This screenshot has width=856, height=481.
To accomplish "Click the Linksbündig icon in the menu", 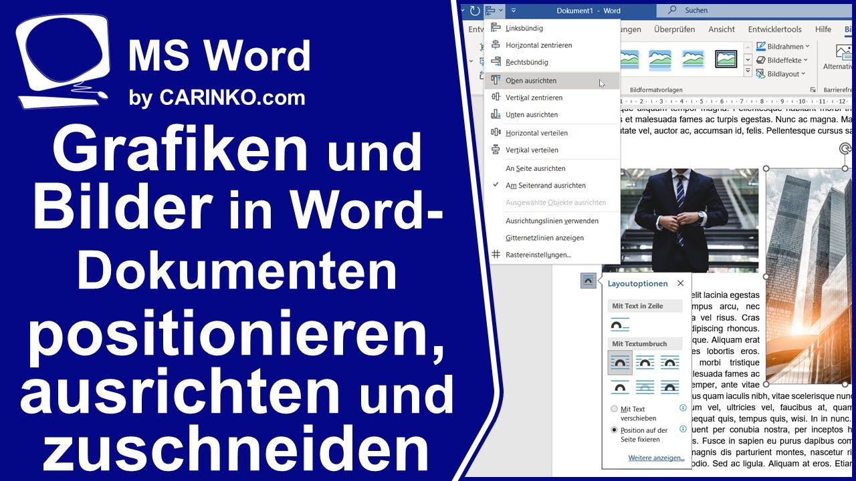I will (496, 28).
